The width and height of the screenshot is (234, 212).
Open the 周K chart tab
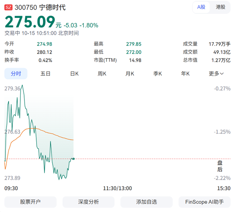[x=102, y=74]
